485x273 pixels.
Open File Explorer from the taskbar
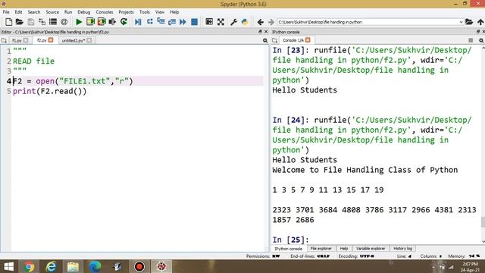73,266
